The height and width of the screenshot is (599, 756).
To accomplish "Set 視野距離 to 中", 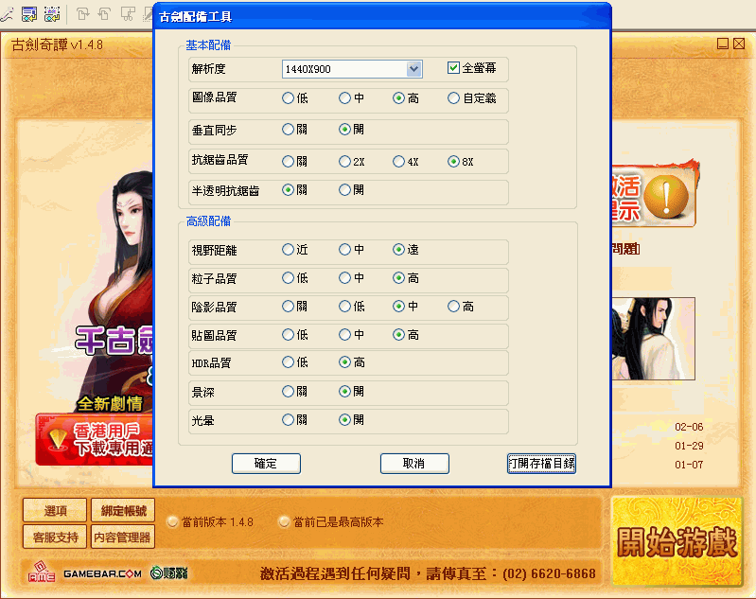I will 344,249.
